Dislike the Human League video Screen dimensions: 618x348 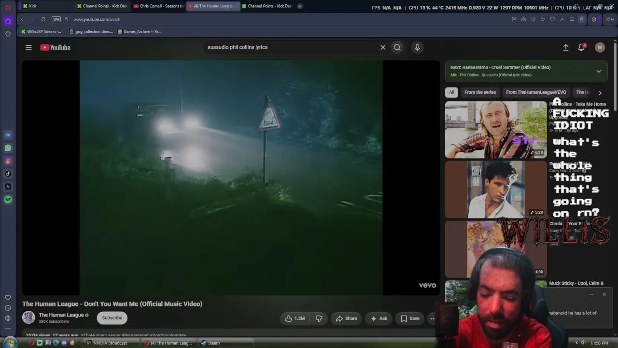(319, 319)
